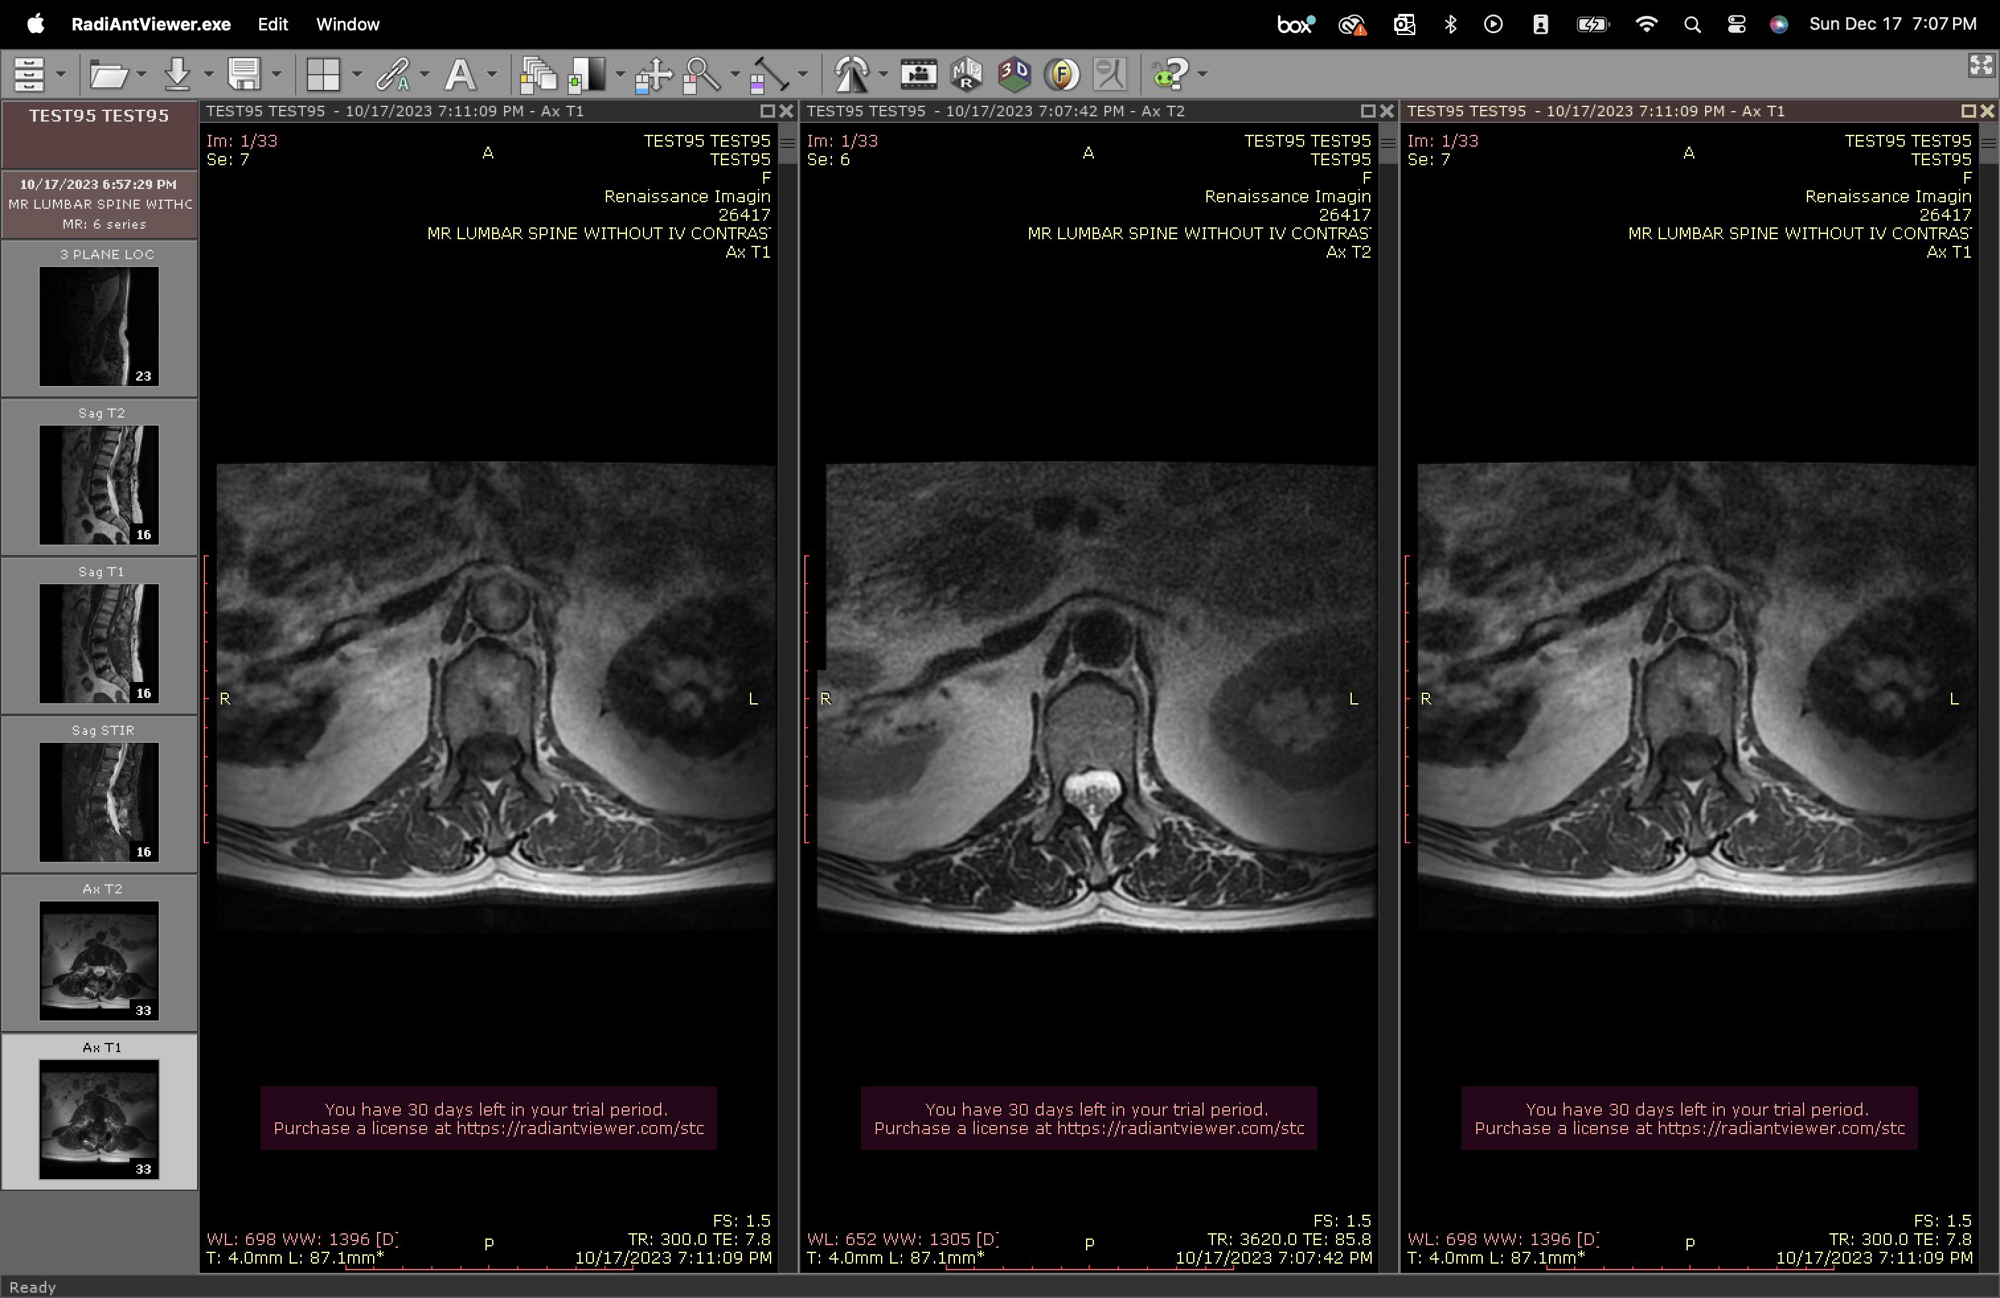This screenshot has width=2000, height=1298.
Task: Click the rotate and flip image icon
Action: click(x=851, y=75)
